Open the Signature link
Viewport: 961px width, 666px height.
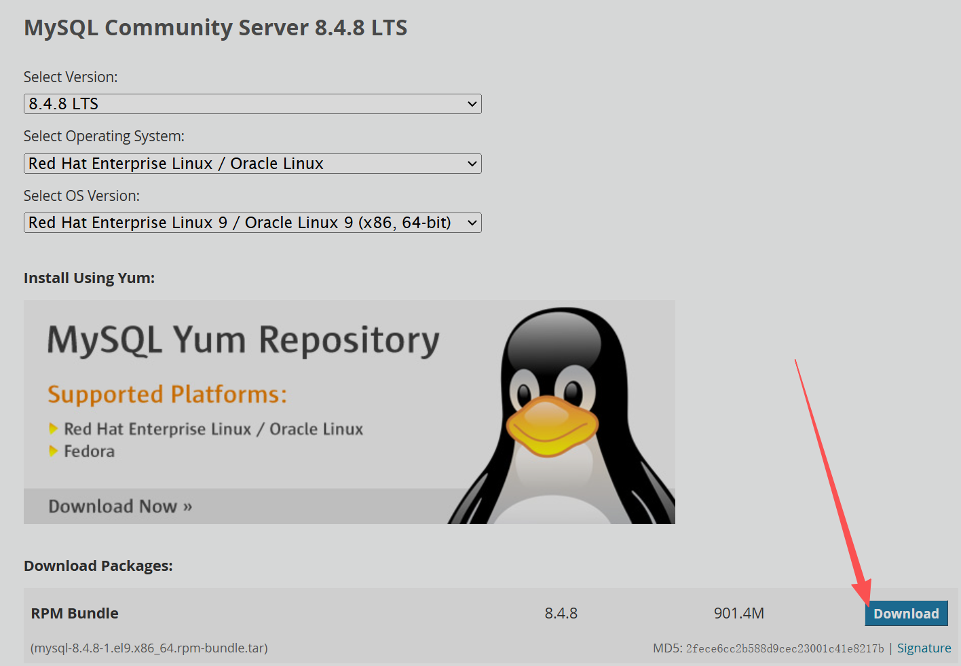[924, 648]
